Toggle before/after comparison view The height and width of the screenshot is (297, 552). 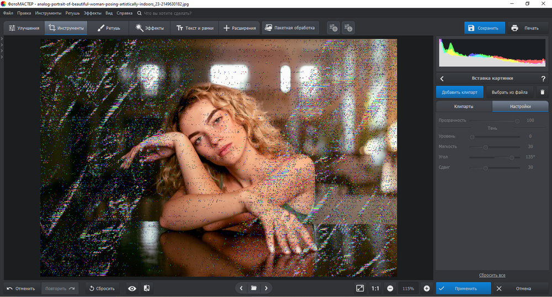tap(147, 288)
